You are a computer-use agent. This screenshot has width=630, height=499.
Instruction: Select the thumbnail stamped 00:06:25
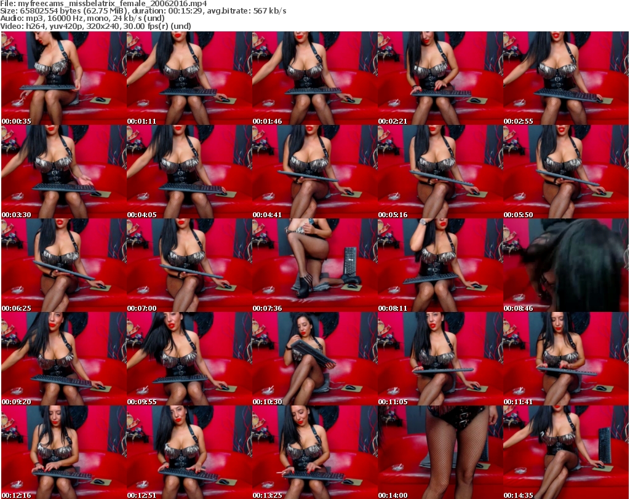(x=64, y=266)
